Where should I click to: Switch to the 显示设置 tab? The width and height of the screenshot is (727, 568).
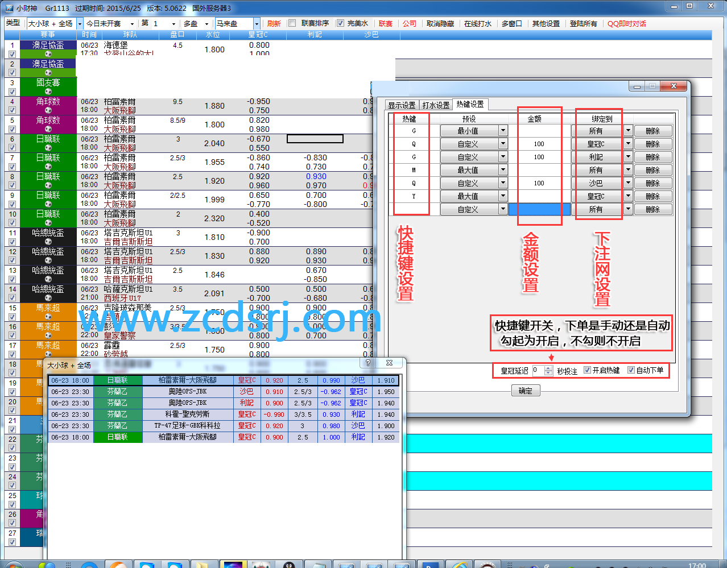point(402,105)
